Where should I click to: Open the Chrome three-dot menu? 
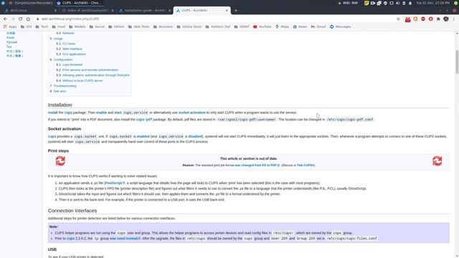[x=454, y=19]
